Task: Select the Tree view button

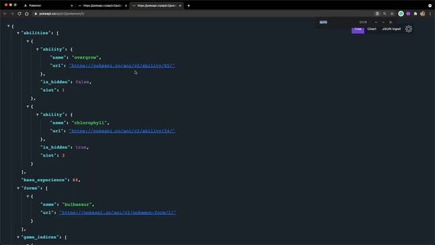Action: [x=358, y=29]
